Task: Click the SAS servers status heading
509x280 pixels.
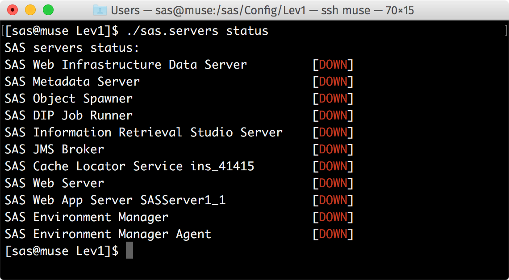Action: tap(71, 47)
